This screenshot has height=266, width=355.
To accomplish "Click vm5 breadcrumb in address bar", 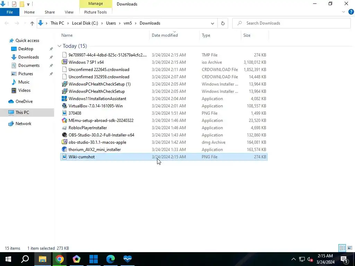I will click(128, 23).
